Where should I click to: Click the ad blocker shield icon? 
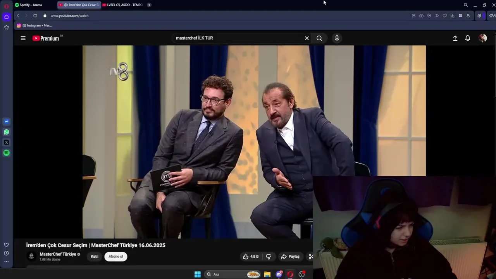pyautogui.click(x=429, y=15)
